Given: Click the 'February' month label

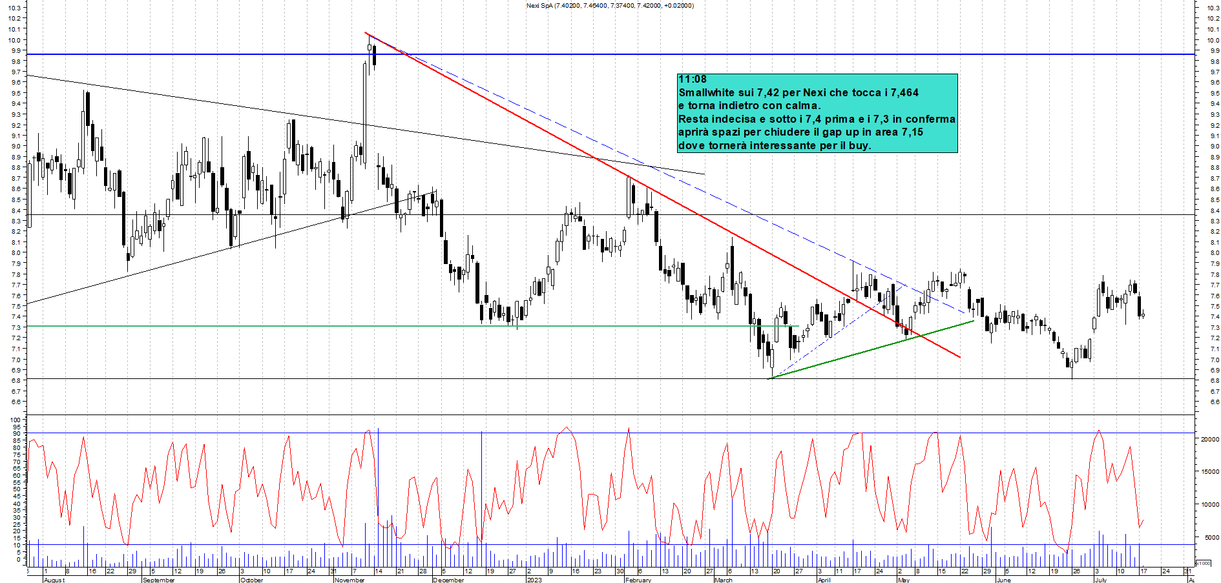Looking at the screenshot, I should pos(638,580).
